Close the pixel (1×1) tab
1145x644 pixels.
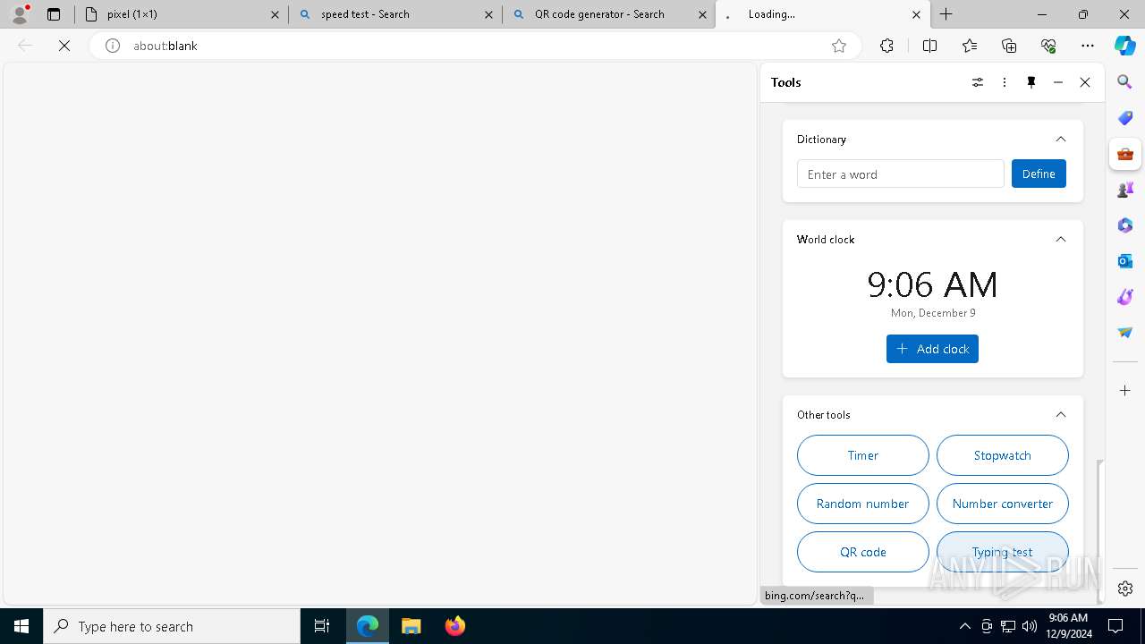pos(275,14)
